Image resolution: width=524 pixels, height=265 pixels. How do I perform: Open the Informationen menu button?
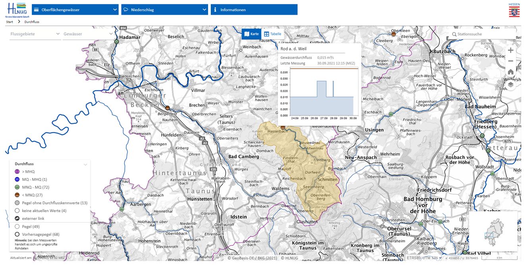254,10
